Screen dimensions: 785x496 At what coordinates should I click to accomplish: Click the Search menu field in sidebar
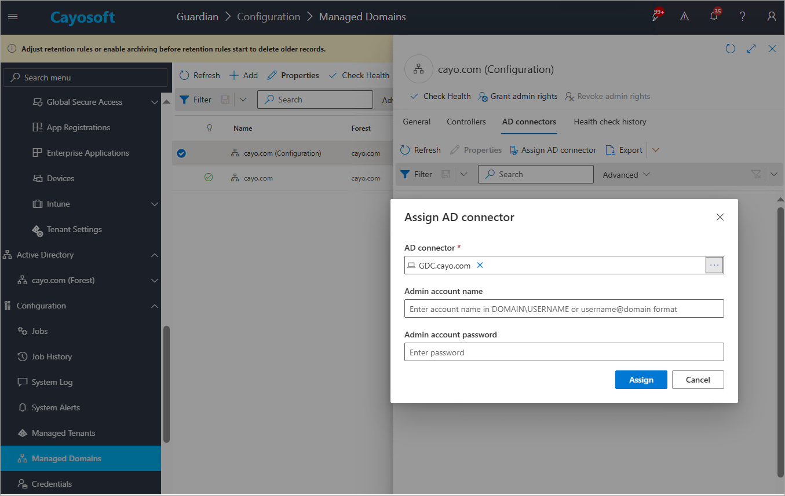pos(85,78)
